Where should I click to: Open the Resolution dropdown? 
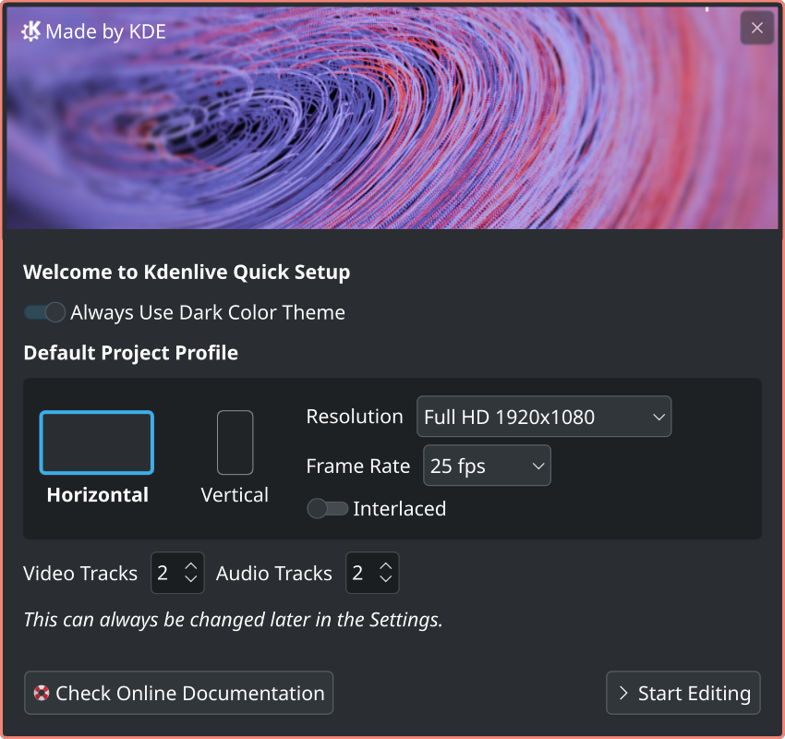[x=544, y=417]
